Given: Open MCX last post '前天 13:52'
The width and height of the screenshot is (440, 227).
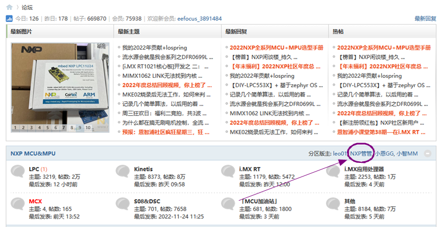Looking at the screenshot, I should [x=66, y=217].
